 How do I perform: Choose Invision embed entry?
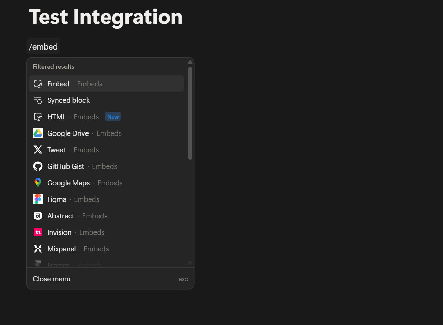pyautogui.click(x=107, y=232)
